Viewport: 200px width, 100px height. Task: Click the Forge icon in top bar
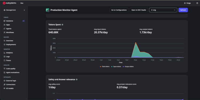tap(185, 3)
